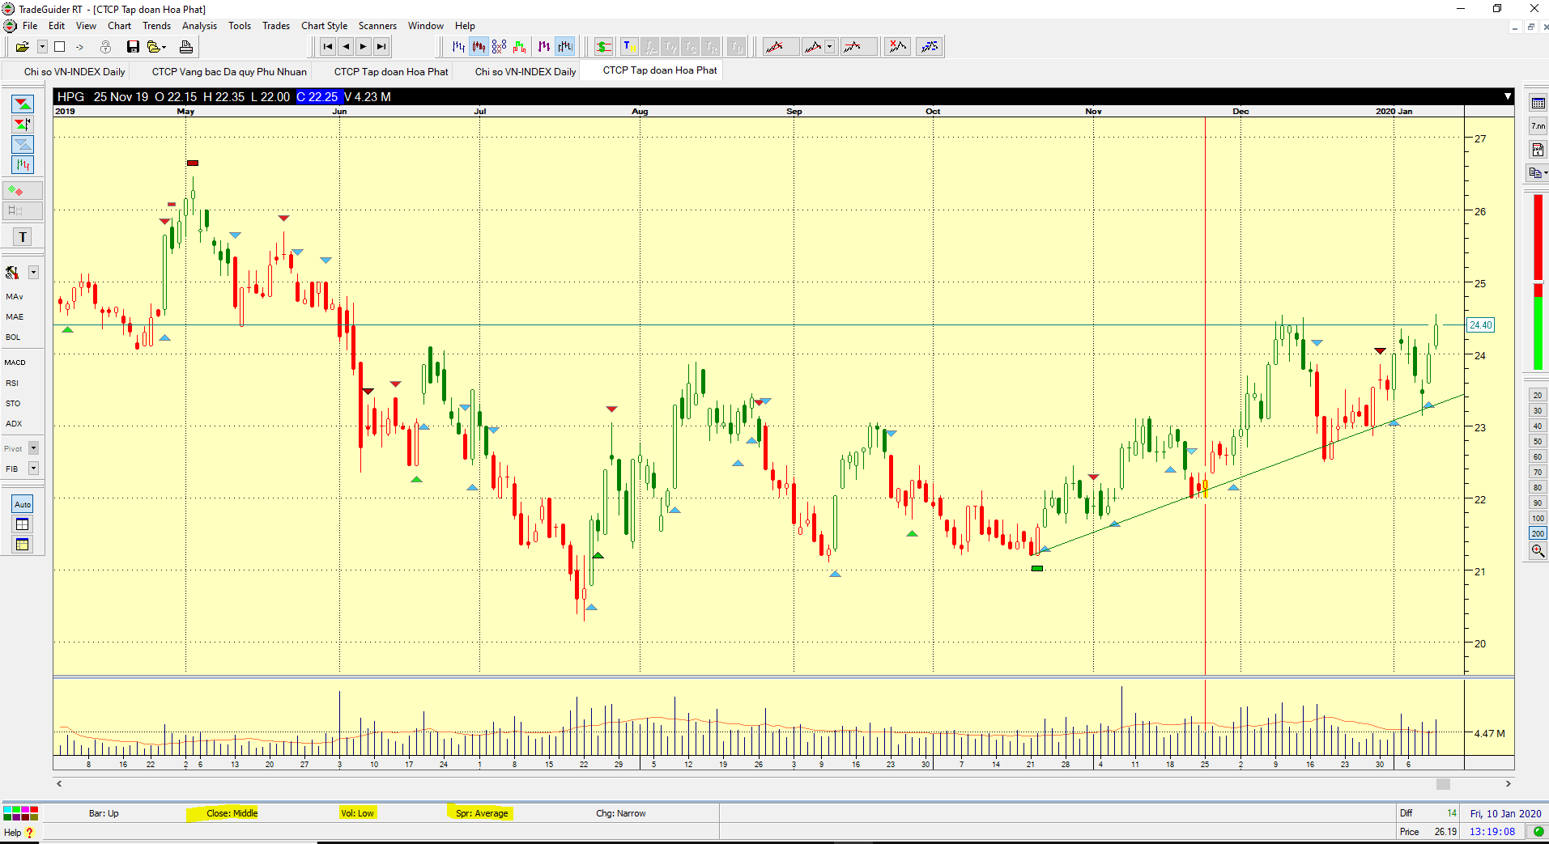Open the dropdown next to Open folder icon
This screenshot has width=1549, height=844.
click(x=42, y=47)
